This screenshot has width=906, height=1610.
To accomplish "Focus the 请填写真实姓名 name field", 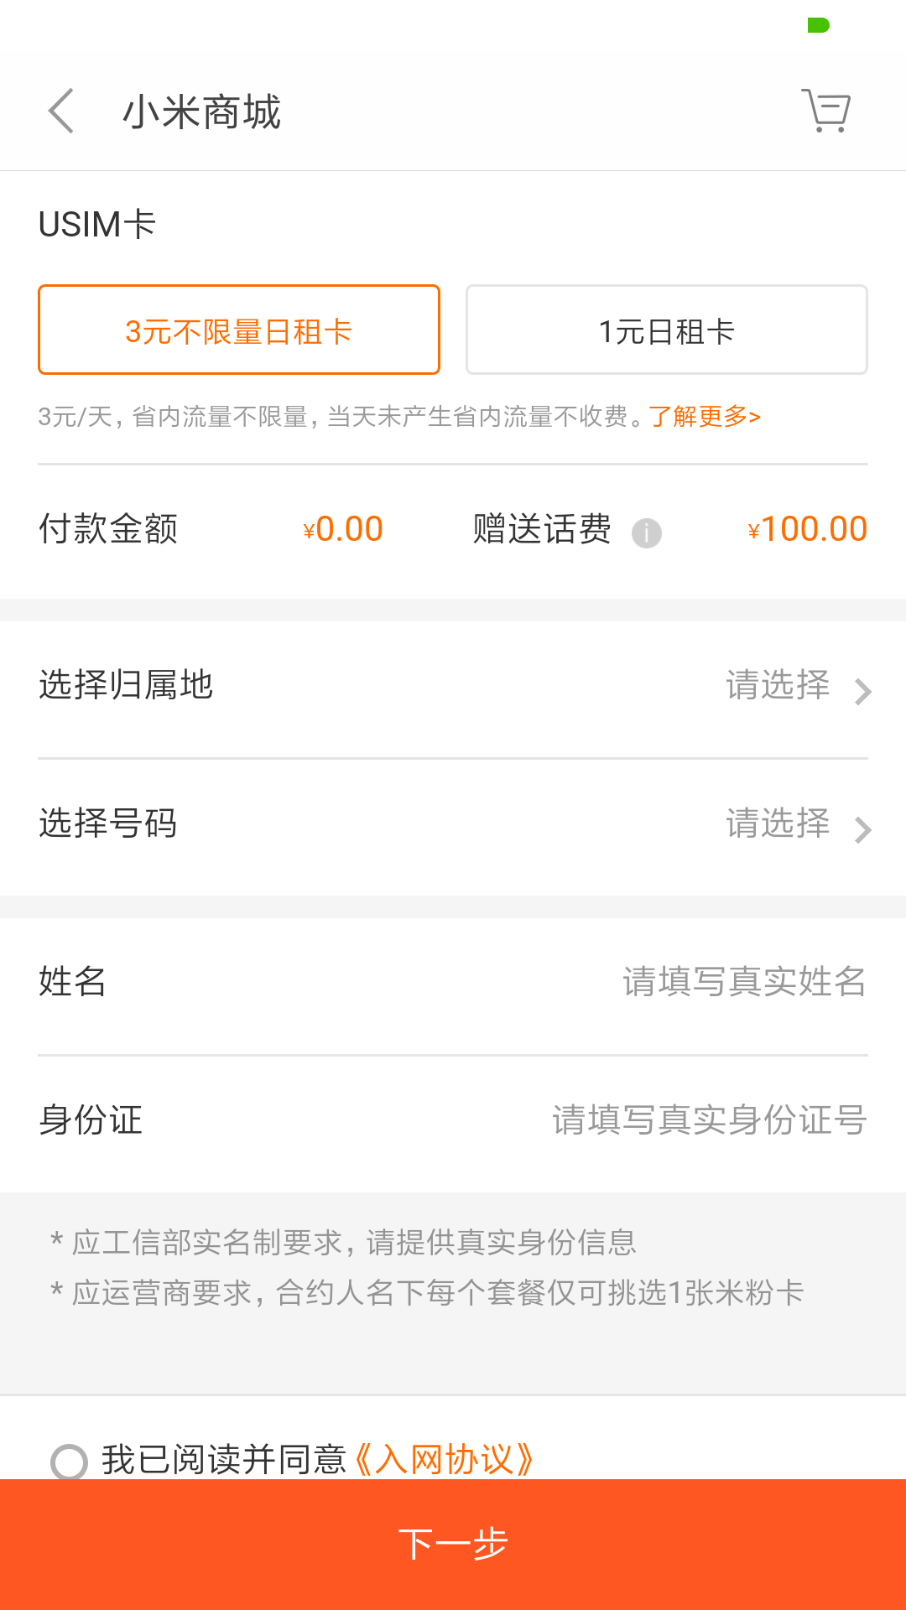I will tap(743, 981).
